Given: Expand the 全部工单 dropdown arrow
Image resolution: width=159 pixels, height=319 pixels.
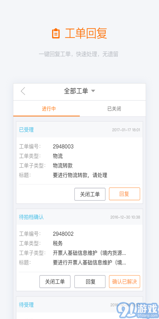Looking at the screenshot, I should click(93, 91).
